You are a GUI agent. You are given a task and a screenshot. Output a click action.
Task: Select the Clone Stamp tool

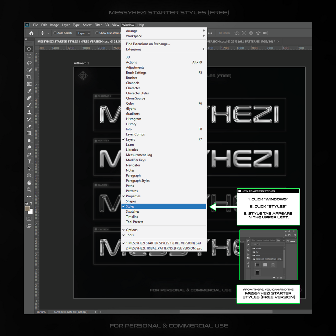click(x=29, y=112)
